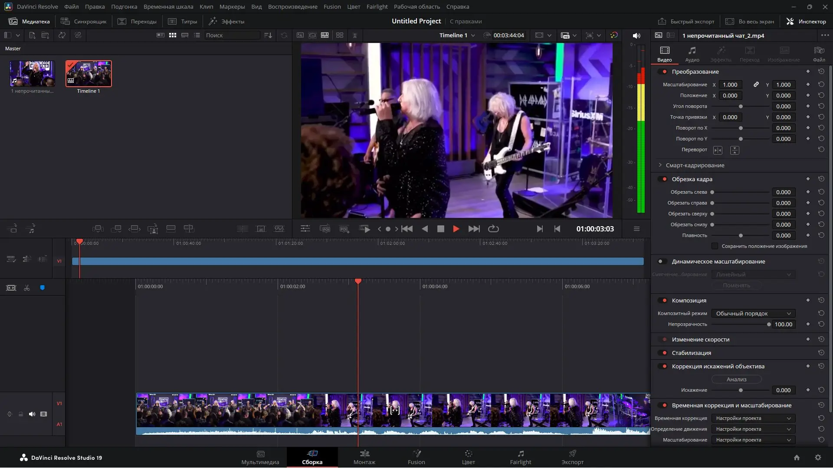
Task: Switch media pool to list view
Action: pos(197,36)
